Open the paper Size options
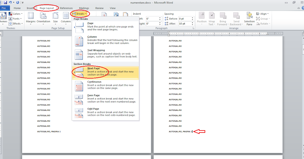Screen dimensions: 304x159 pyautogui.click(x=55, y=18)
